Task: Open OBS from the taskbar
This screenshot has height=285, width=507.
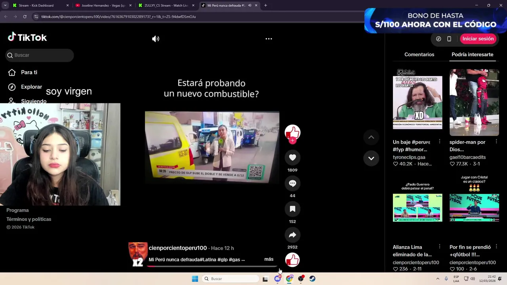Action: pos(301,279)
